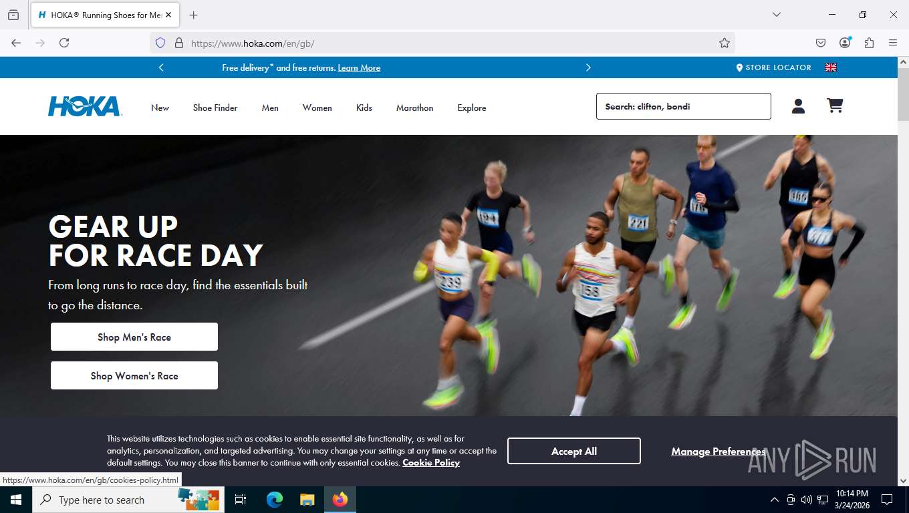Click the Learn More link
Screen dimensions: 909x513
coord(359,68)
